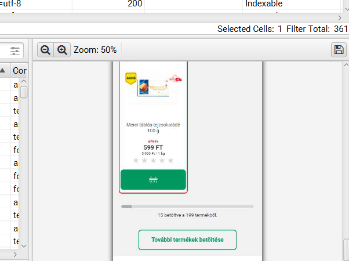Viewport: 349px width, 261px height.
Task: Click the 5 990 Ft / 1 kg unit price
Action: pos(153,154)
